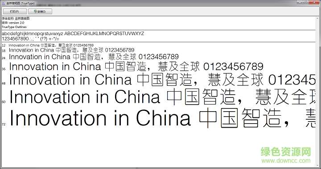Close the font viewer window
The height and width of the screenshot is (169, 321).
[314, 2]
